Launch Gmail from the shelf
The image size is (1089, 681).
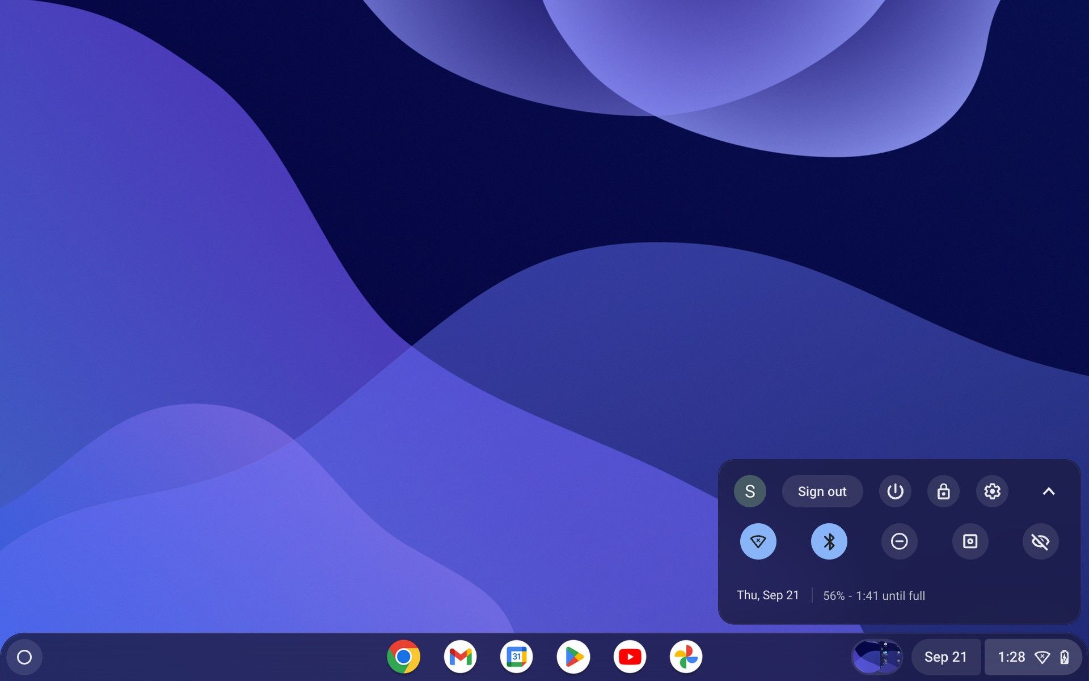[460, 657]
